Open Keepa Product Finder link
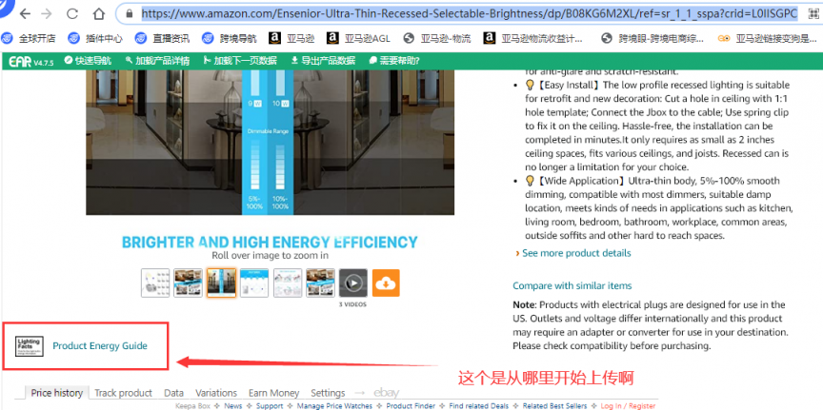 pyautogui.click(x=411, y=406)
